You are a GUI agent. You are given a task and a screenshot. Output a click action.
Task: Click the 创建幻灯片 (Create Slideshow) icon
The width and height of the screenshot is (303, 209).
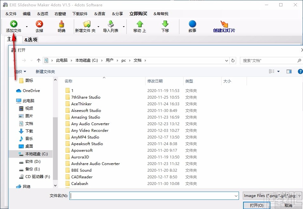[x=224, y=27]
